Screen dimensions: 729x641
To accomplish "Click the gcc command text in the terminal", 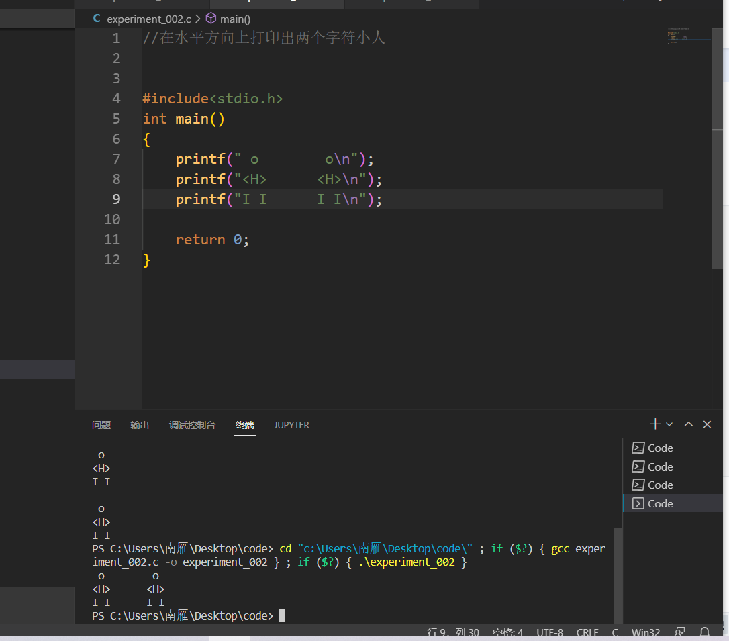I will tap(561, 549).
